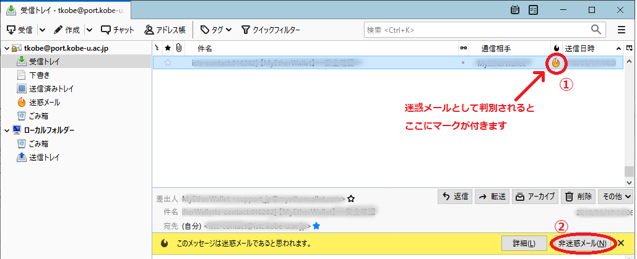Dismiss the junk notification bar
The image size is (637, 259).
click(x=622, y=243)
